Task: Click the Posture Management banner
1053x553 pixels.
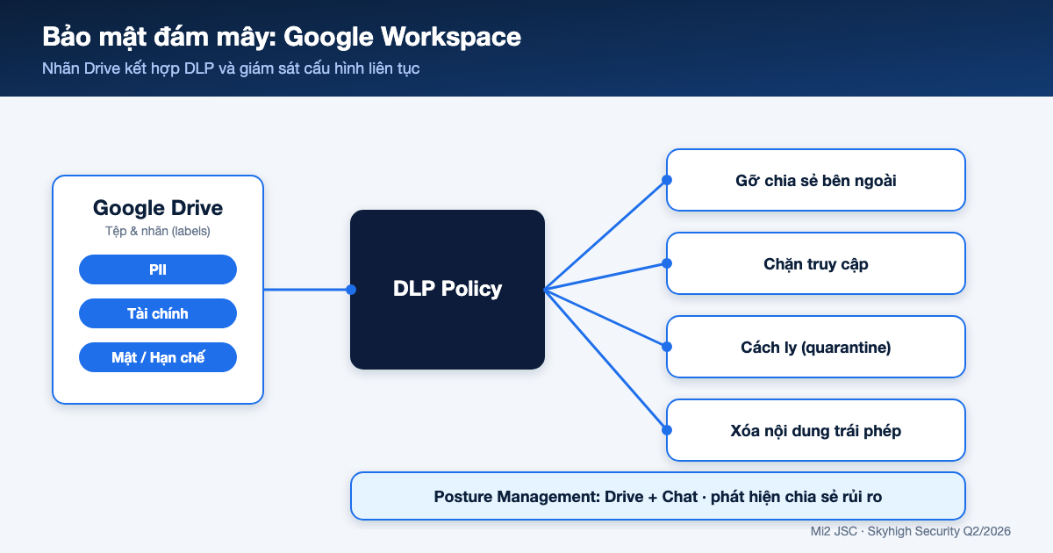Action: [658, 496]
